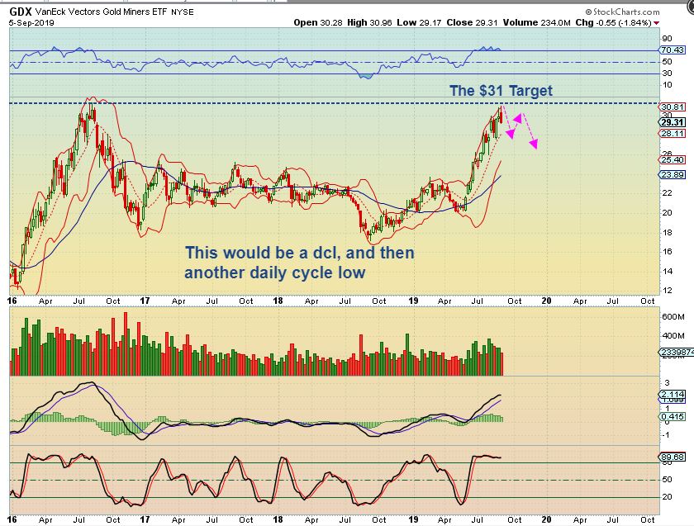The width and height of the screenshot is (694, 526).
Task: Click the 400M volume axis label
Action: coord(673,335)
